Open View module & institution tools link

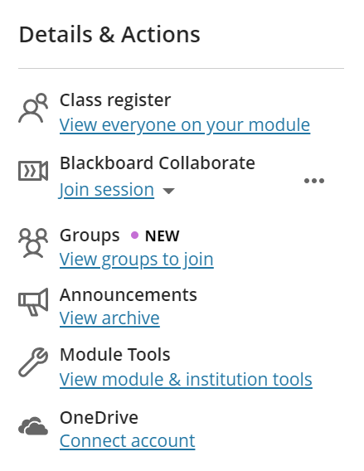pos(186,379)
